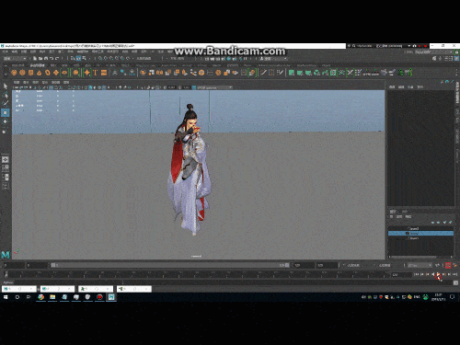This screenshot has height=345, width=460.
Task: Activate the Multi-Cut tool on the shelf
Action: (263, 73)
